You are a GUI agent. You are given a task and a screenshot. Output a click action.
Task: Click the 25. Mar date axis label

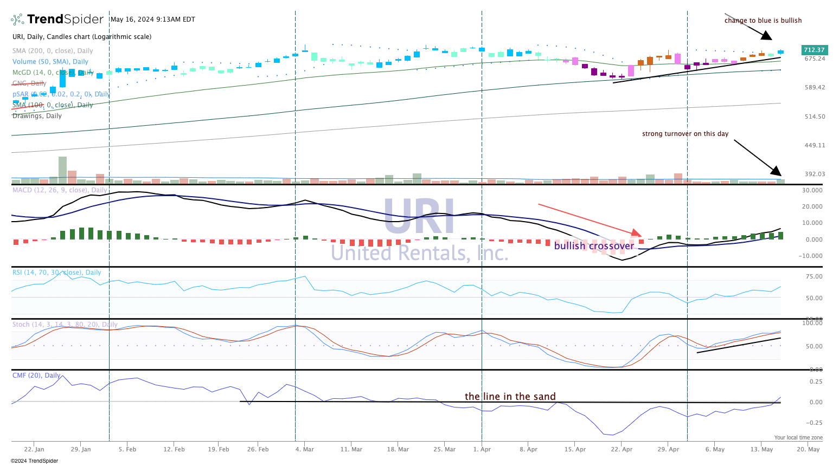tap(444, 449)
